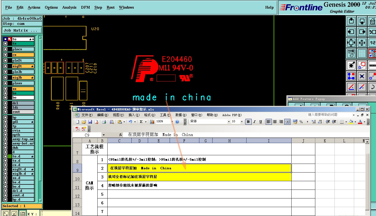Image resolution: width=376 pixels, height=216 pixels.
Task: Click the pan down icon in Genesis toolbar
Action: tap(362, 21)
